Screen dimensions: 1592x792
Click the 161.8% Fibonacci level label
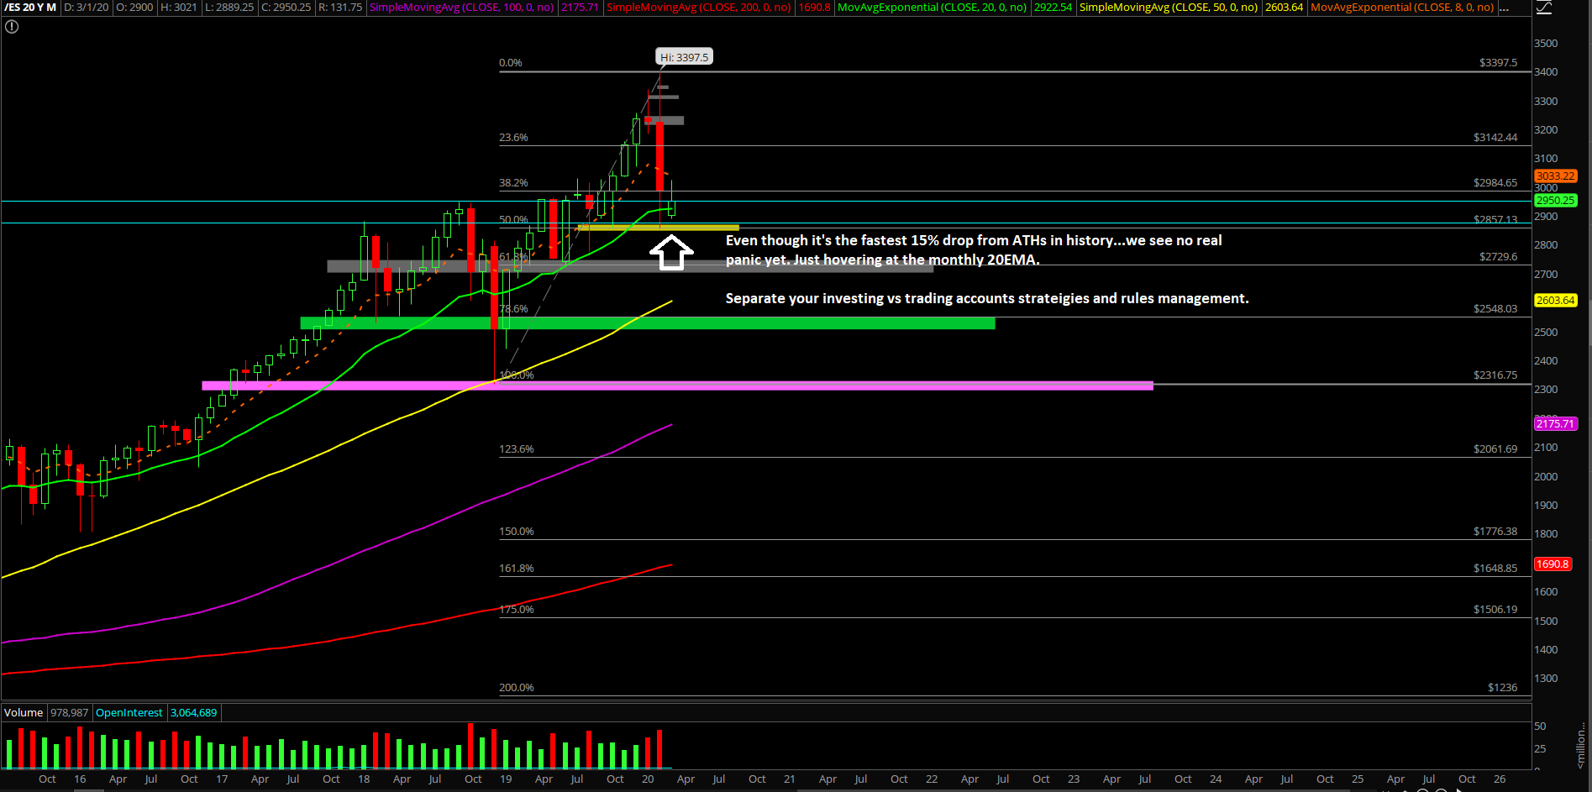(517, 569)
